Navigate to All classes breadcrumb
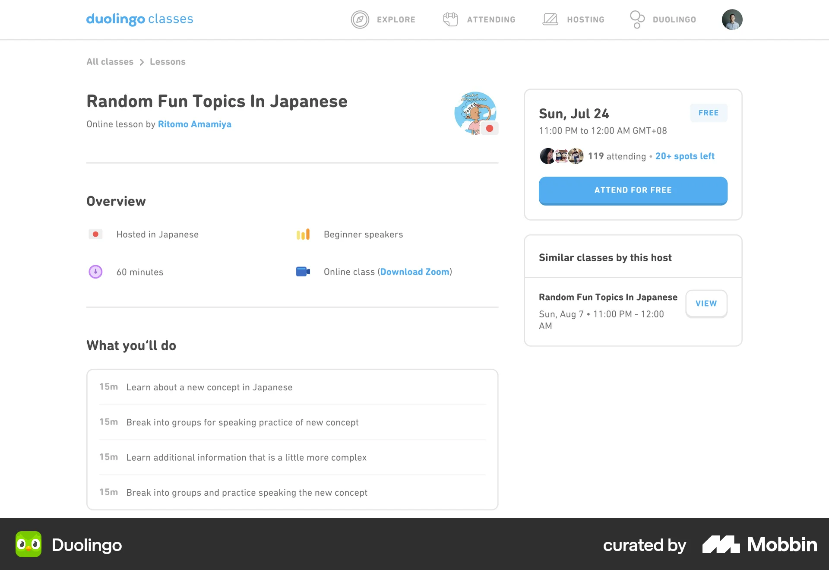Viewport: 829px width, 570px height. [x=110, y=61]
